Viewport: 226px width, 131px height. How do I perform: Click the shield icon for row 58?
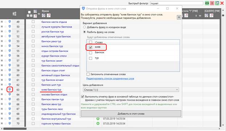tap(10, 65)
